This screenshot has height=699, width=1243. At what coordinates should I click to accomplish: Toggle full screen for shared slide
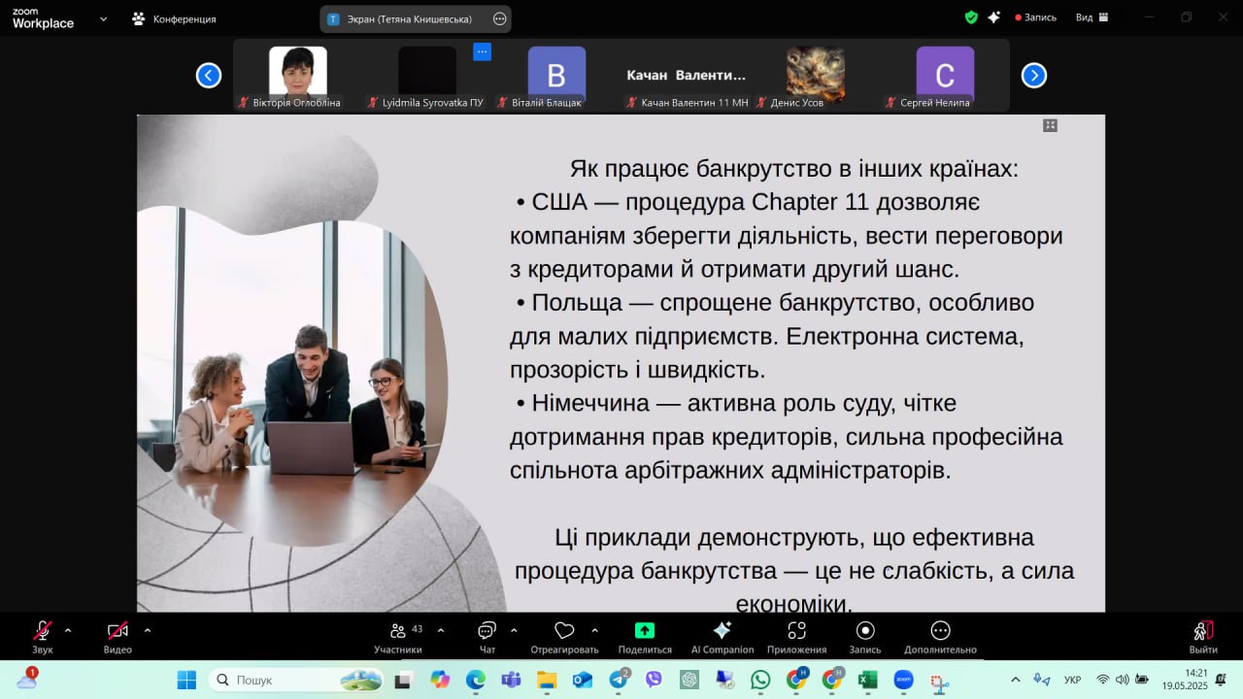pos(1050,125)
